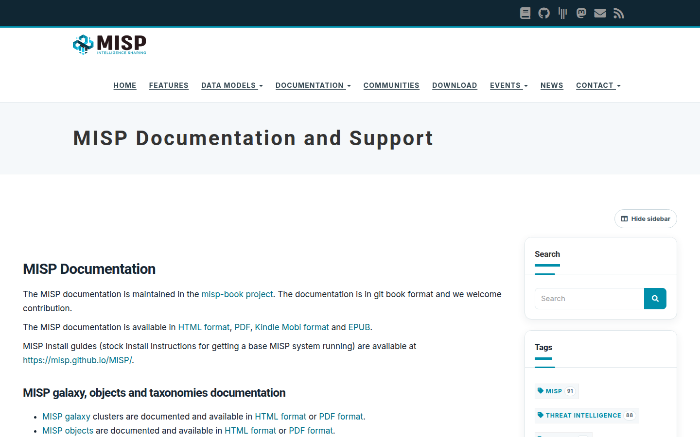Open the Mastodon icon link

coord(581,13)
